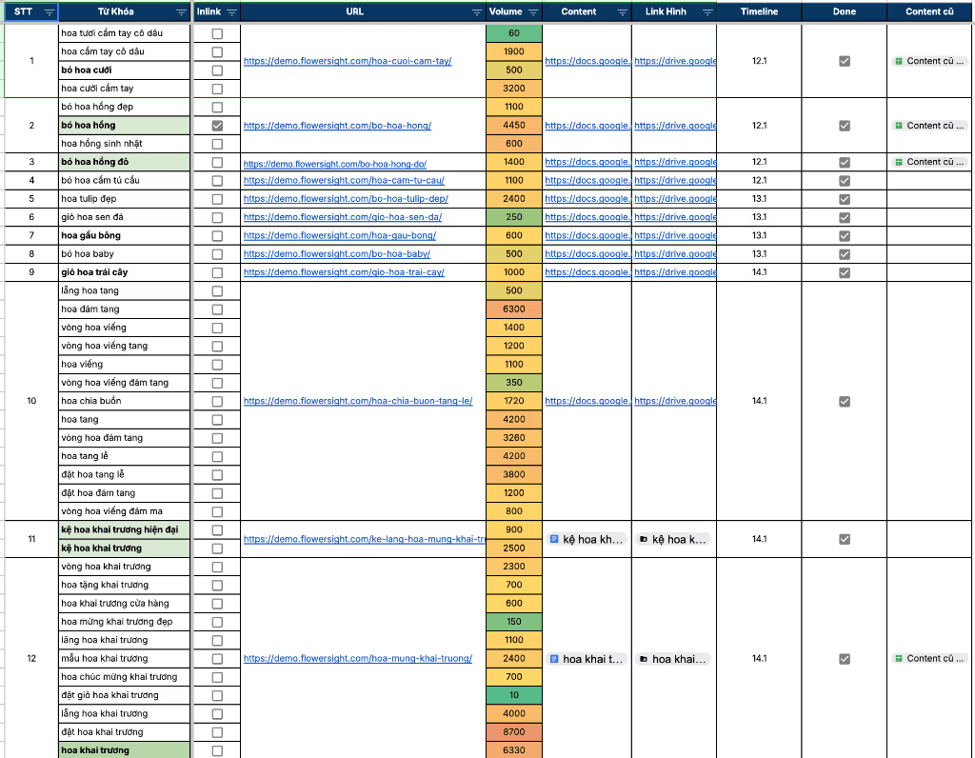Open hoa-chia-buon-tang-le URL link
This screenshot has height=758, width=975.
coord(358,401)
